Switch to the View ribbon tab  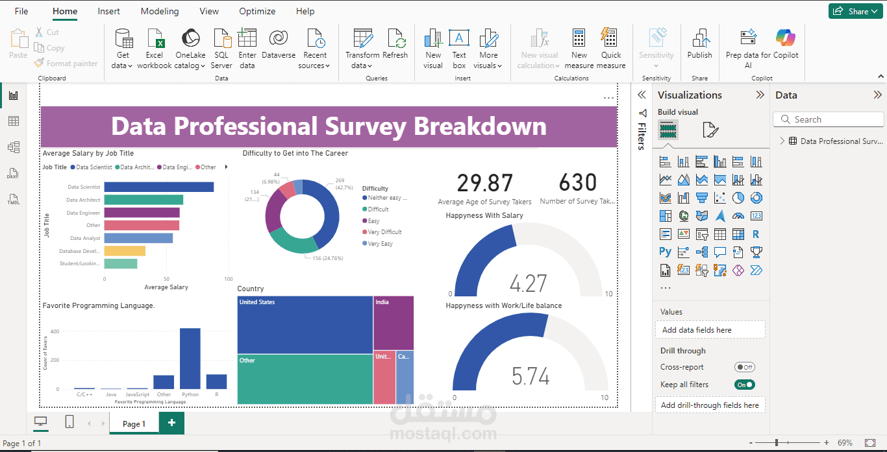pos(209,11)
